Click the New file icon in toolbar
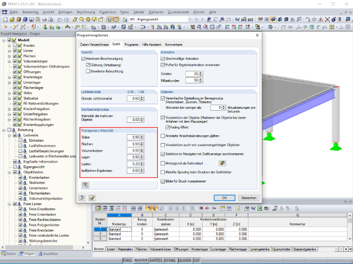 pyautogui.click(x=6, y=19)
